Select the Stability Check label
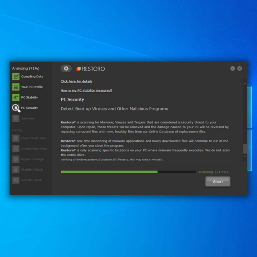Image resolution: width=257 pixels, height=257 pixels. point(32,170)
